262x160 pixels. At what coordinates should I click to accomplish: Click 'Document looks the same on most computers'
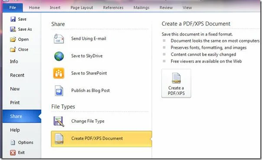215,41
